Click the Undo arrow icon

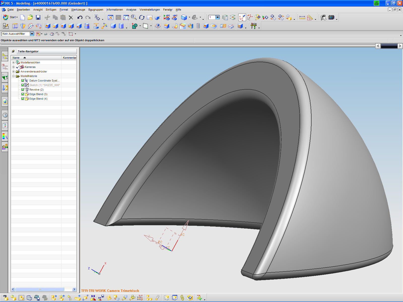tap(80, 17)
